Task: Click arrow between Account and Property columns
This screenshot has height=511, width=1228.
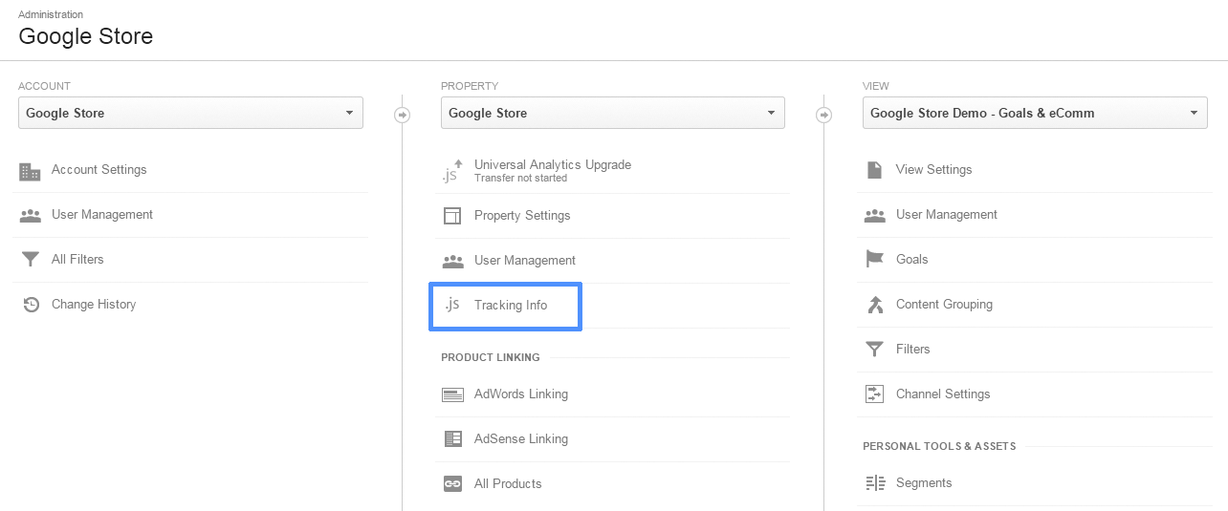Action: click(x=402, y=115)
